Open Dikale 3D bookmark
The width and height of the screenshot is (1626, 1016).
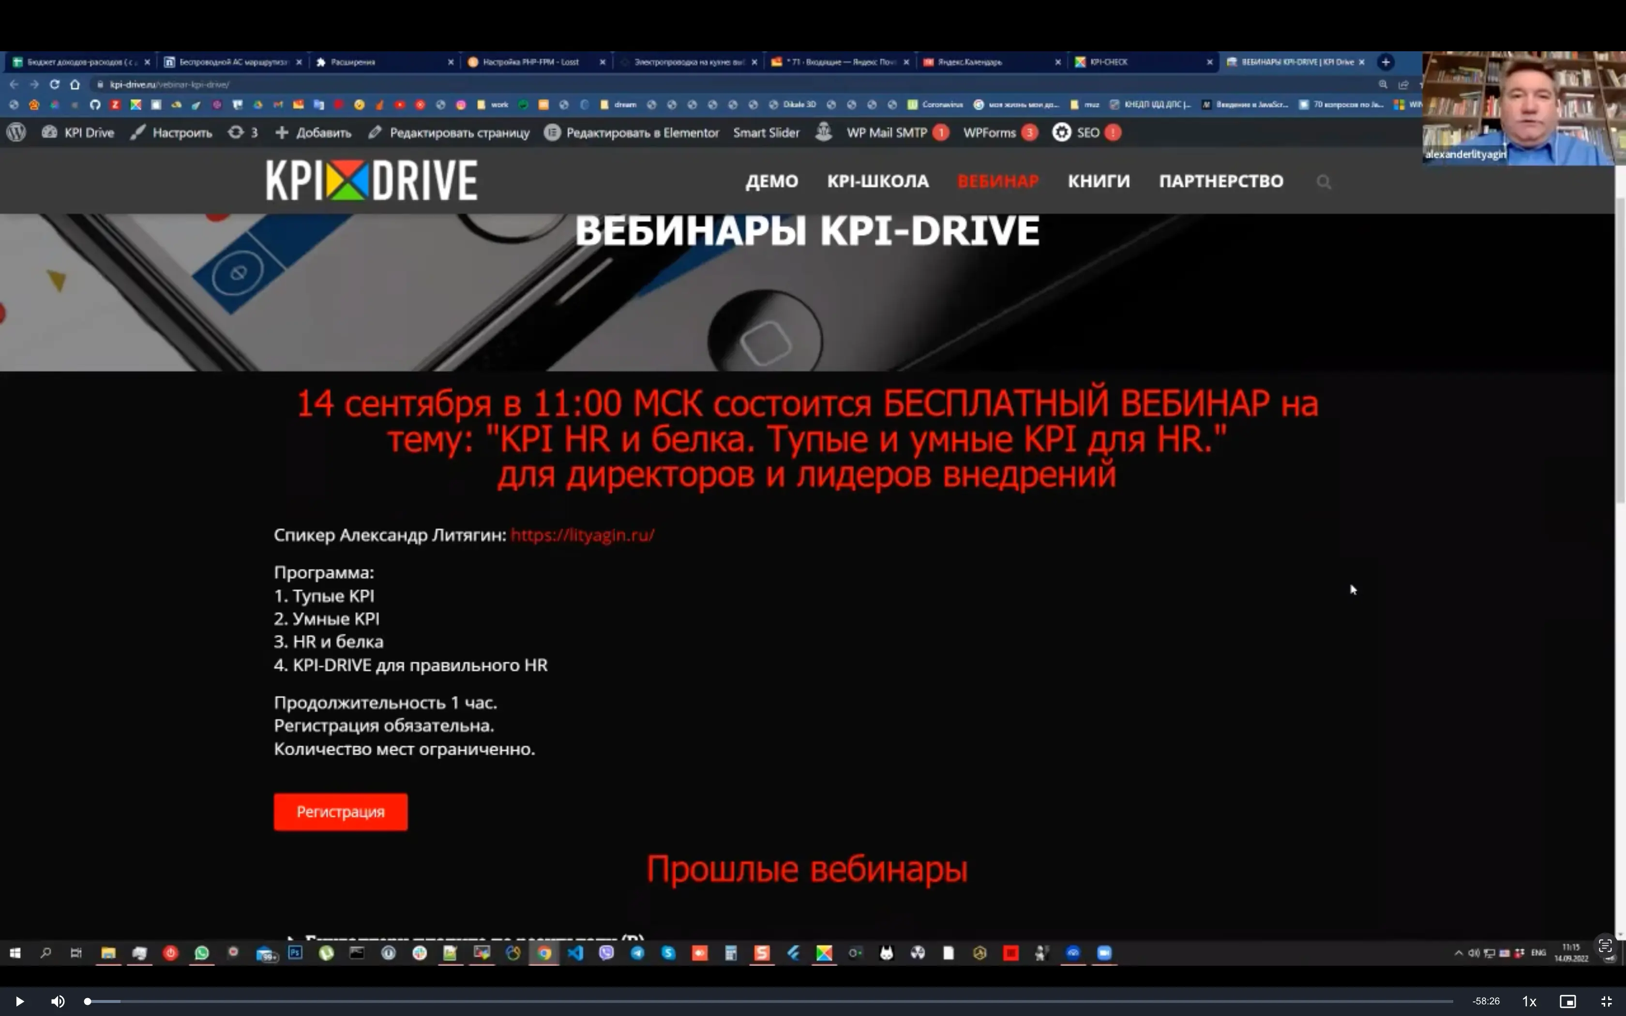point(792,104)
